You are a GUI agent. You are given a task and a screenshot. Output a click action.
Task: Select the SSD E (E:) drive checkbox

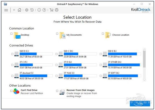tap(101, 54)
